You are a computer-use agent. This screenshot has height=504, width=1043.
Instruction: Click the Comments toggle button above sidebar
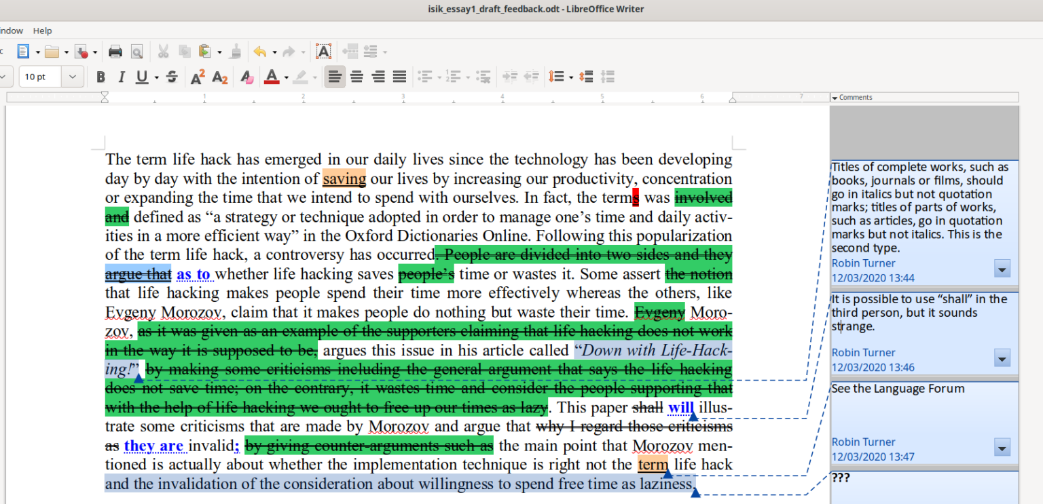pos(924,97)
